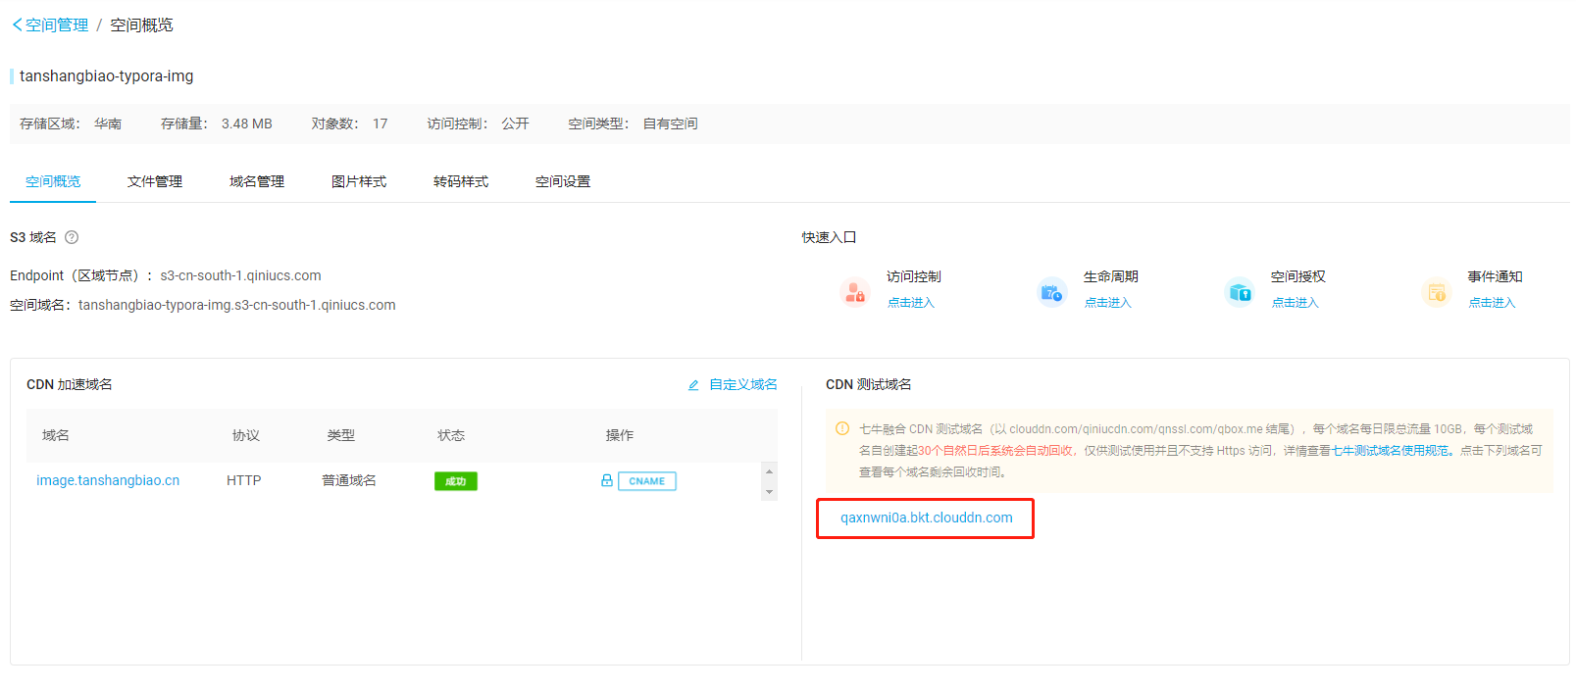Open the qaxnwni0a.bkt.clouddn.com test domain
The width and height of the screenshot is (1576, 691).
[x=927, y=518]
